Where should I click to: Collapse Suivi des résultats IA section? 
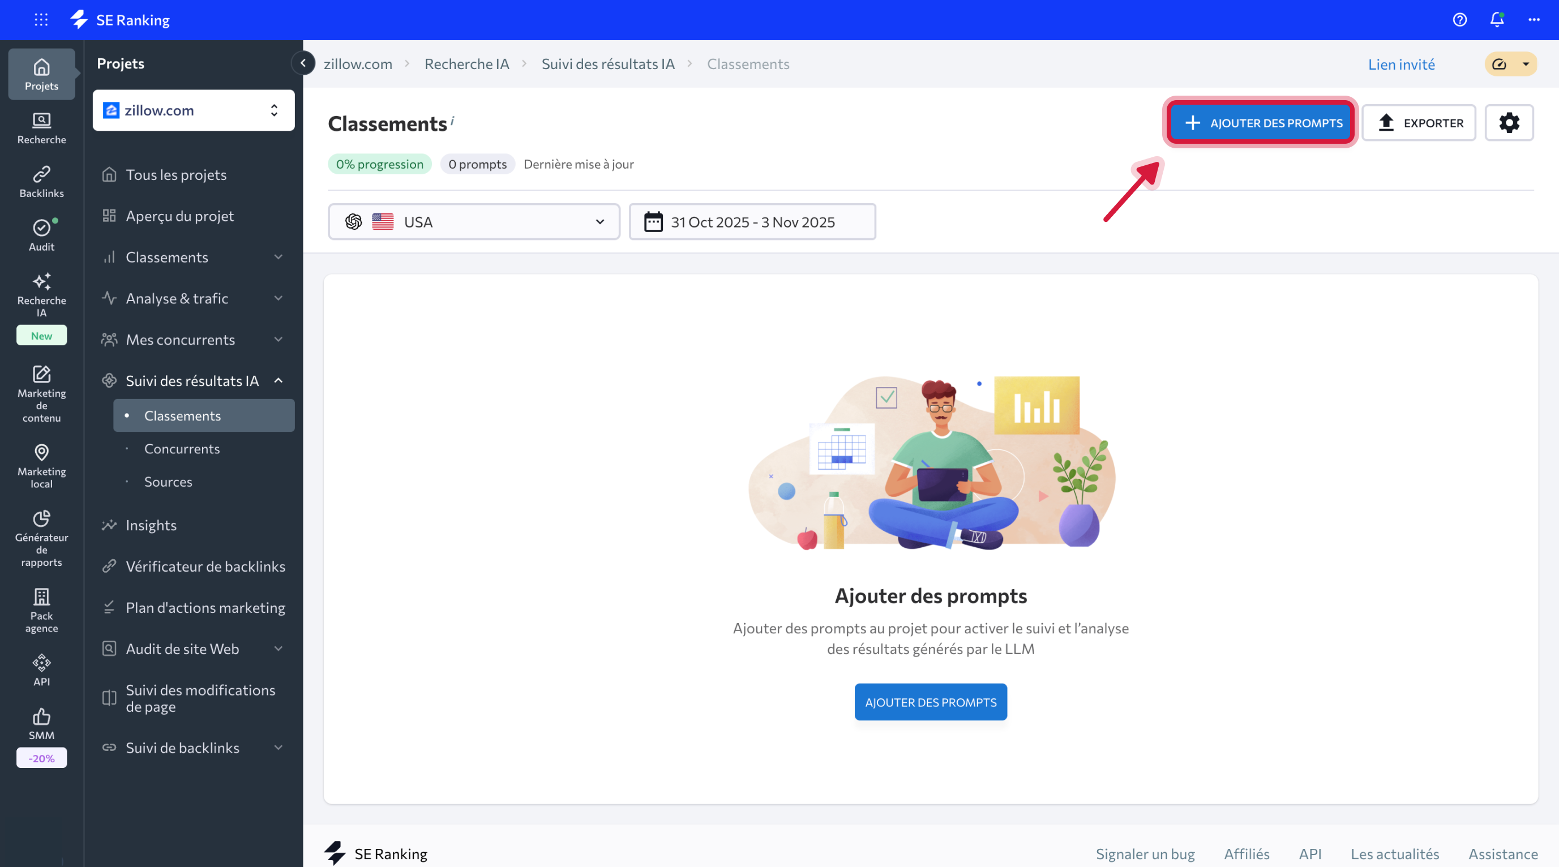pyautogui.click(x=279, y=380)
